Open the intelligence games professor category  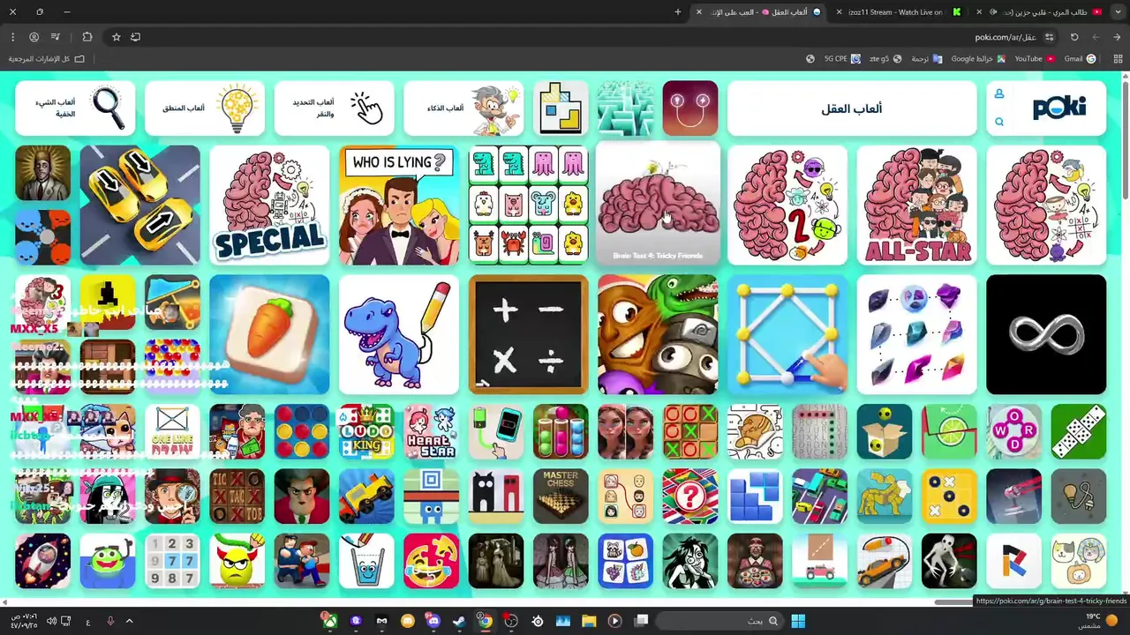pyautogui.click(x=463, y=108)
